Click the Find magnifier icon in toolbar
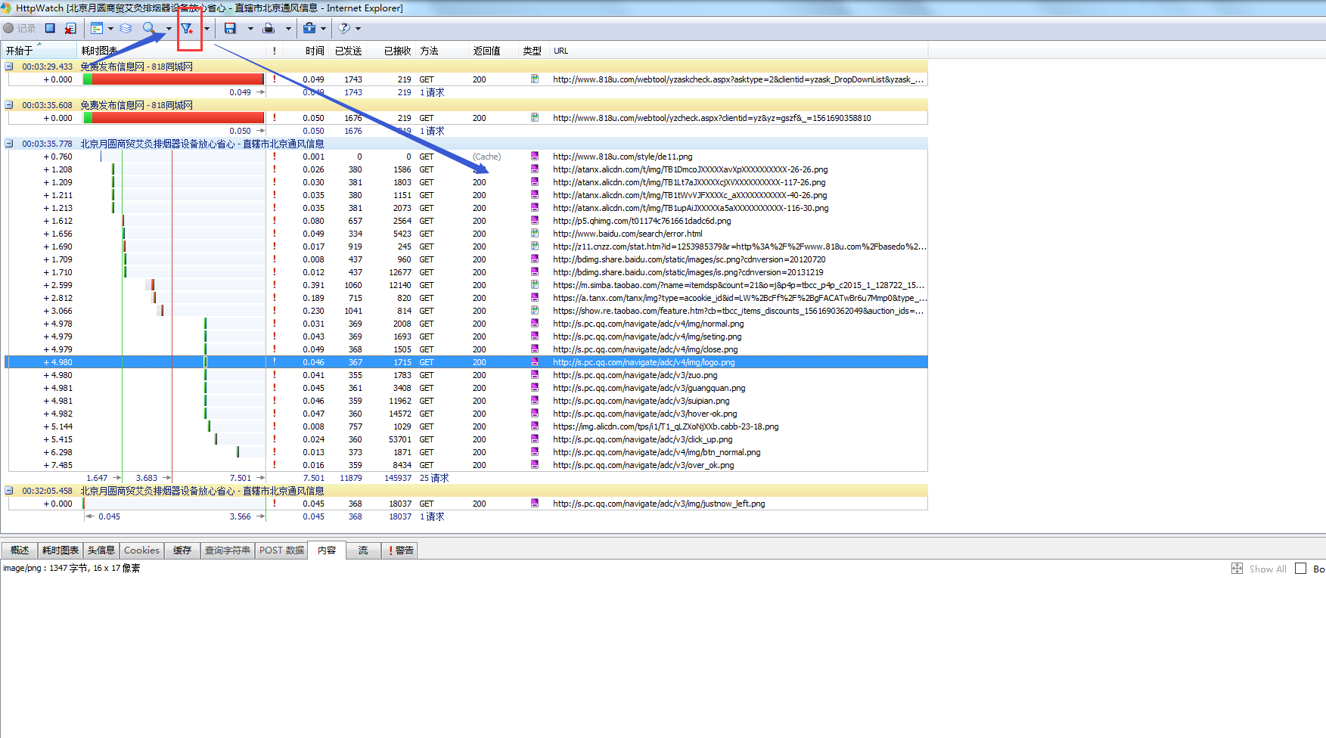Image resolution: width=1326 pixels, height=738 pixels. [149, 28]
